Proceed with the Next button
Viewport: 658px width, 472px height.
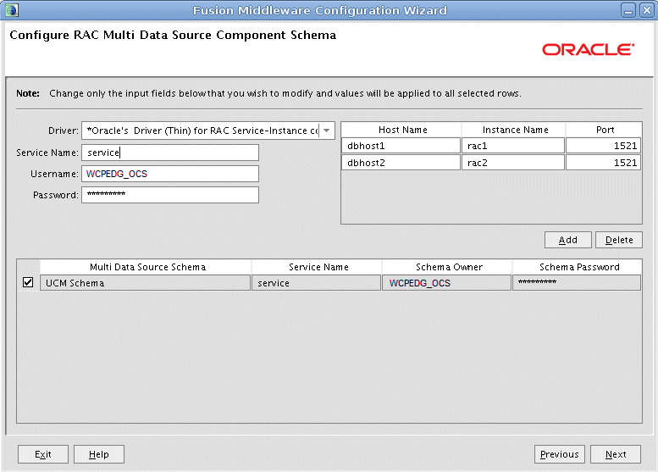pyautogui.click(x=616, y=454)
